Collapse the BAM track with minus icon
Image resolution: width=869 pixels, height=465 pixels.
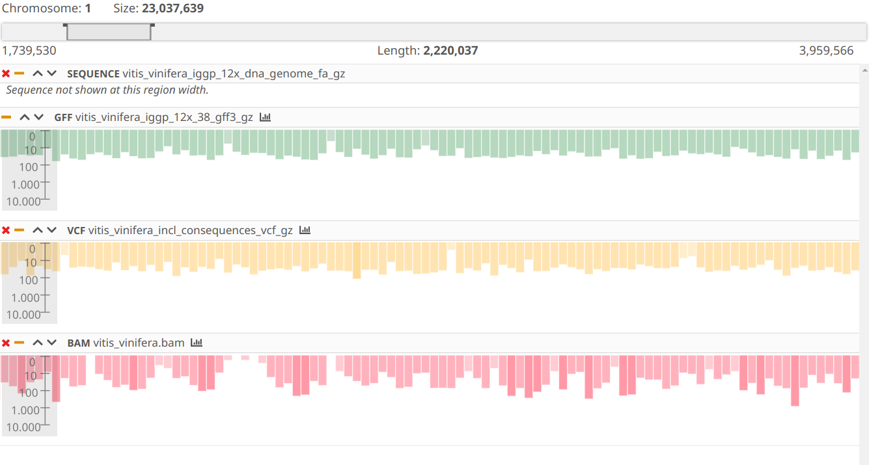(20, 343)
